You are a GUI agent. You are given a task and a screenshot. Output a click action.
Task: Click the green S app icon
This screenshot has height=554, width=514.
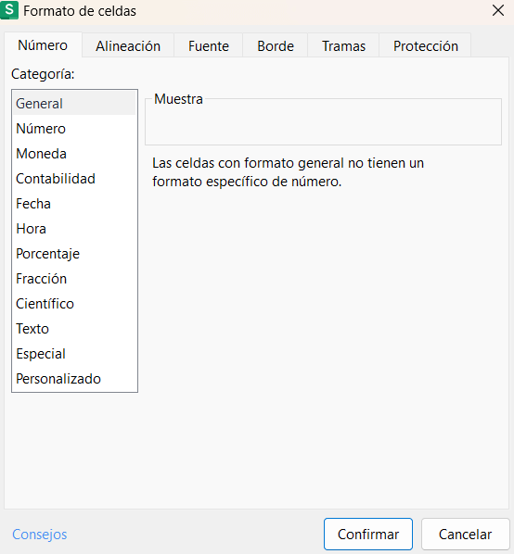point(9,10)
